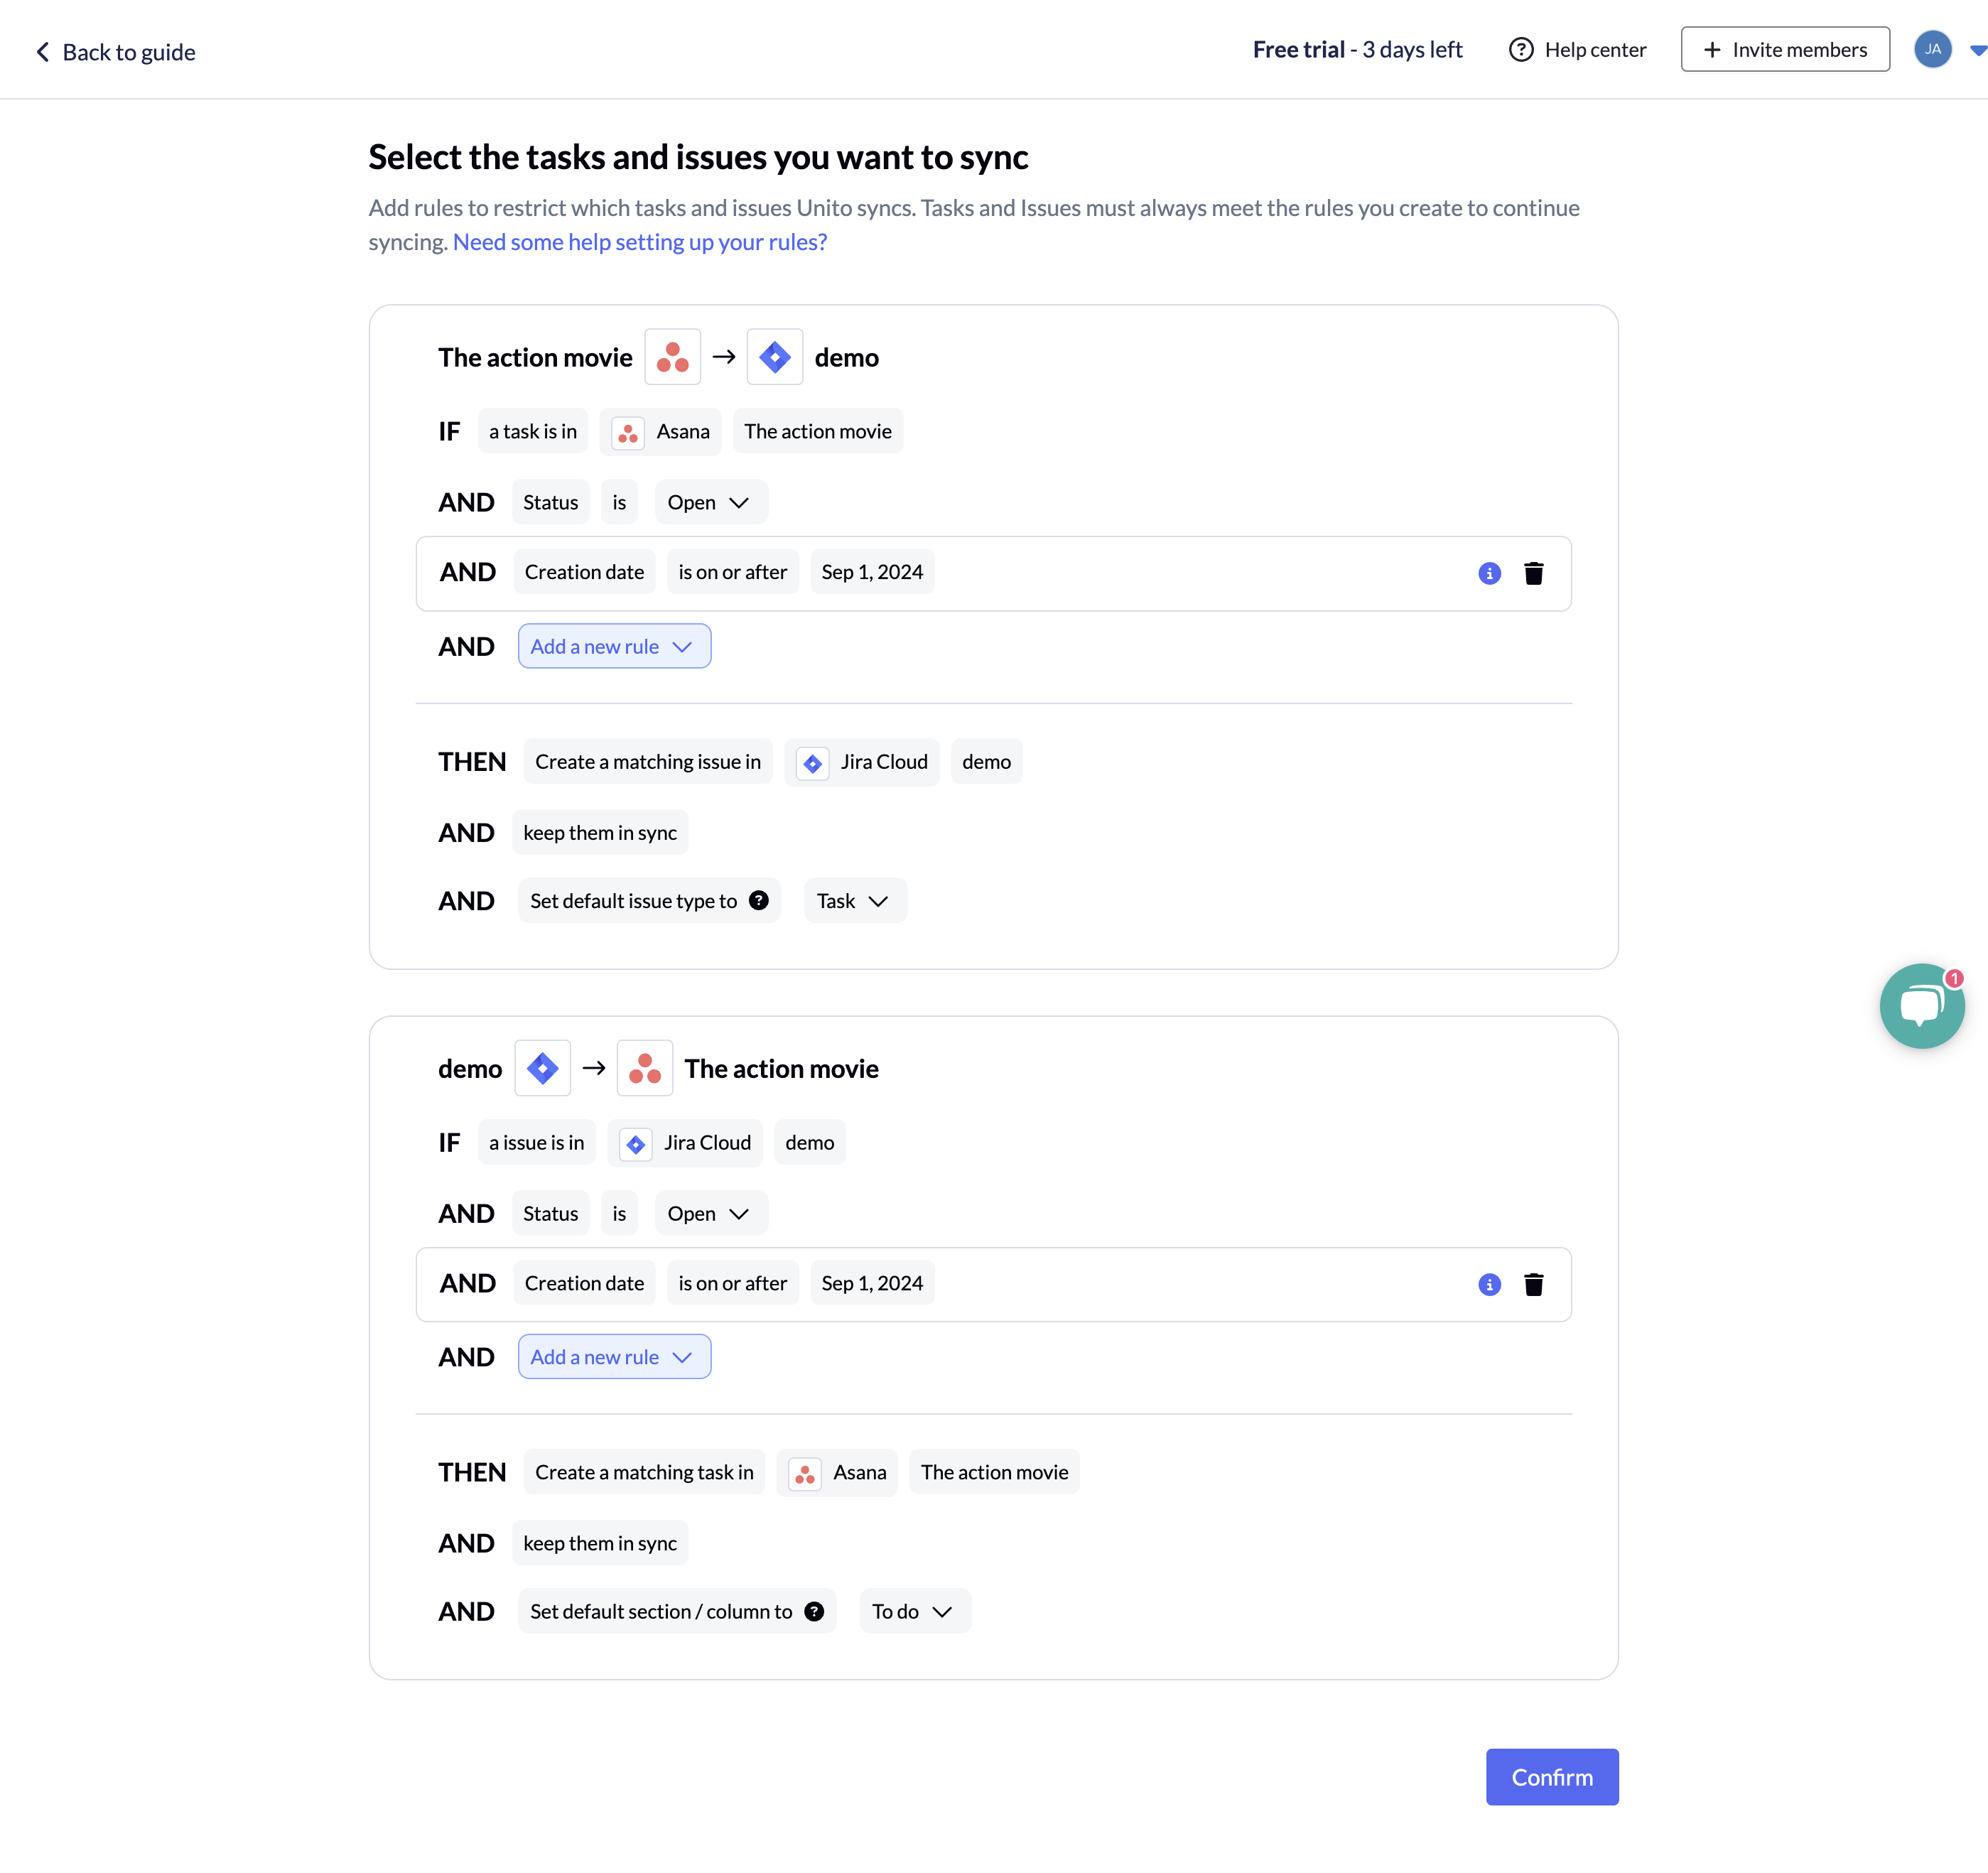
Task: Click 'demo' chip next to Jira Cloud in THEN row
Action: [987, 762]
